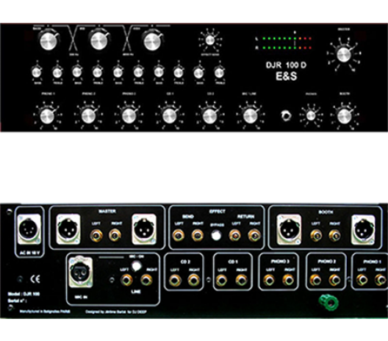Adjust the Bass EQ knob above CD 1

pyautogui.click(x=159, y=72)
